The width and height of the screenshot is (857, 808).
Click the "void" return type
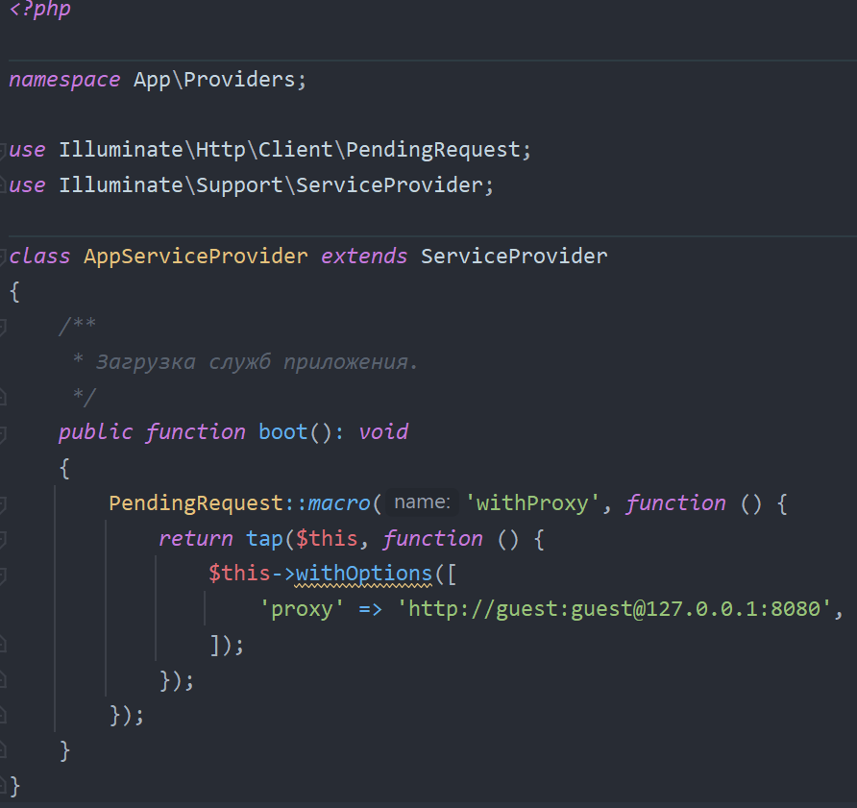383,433
